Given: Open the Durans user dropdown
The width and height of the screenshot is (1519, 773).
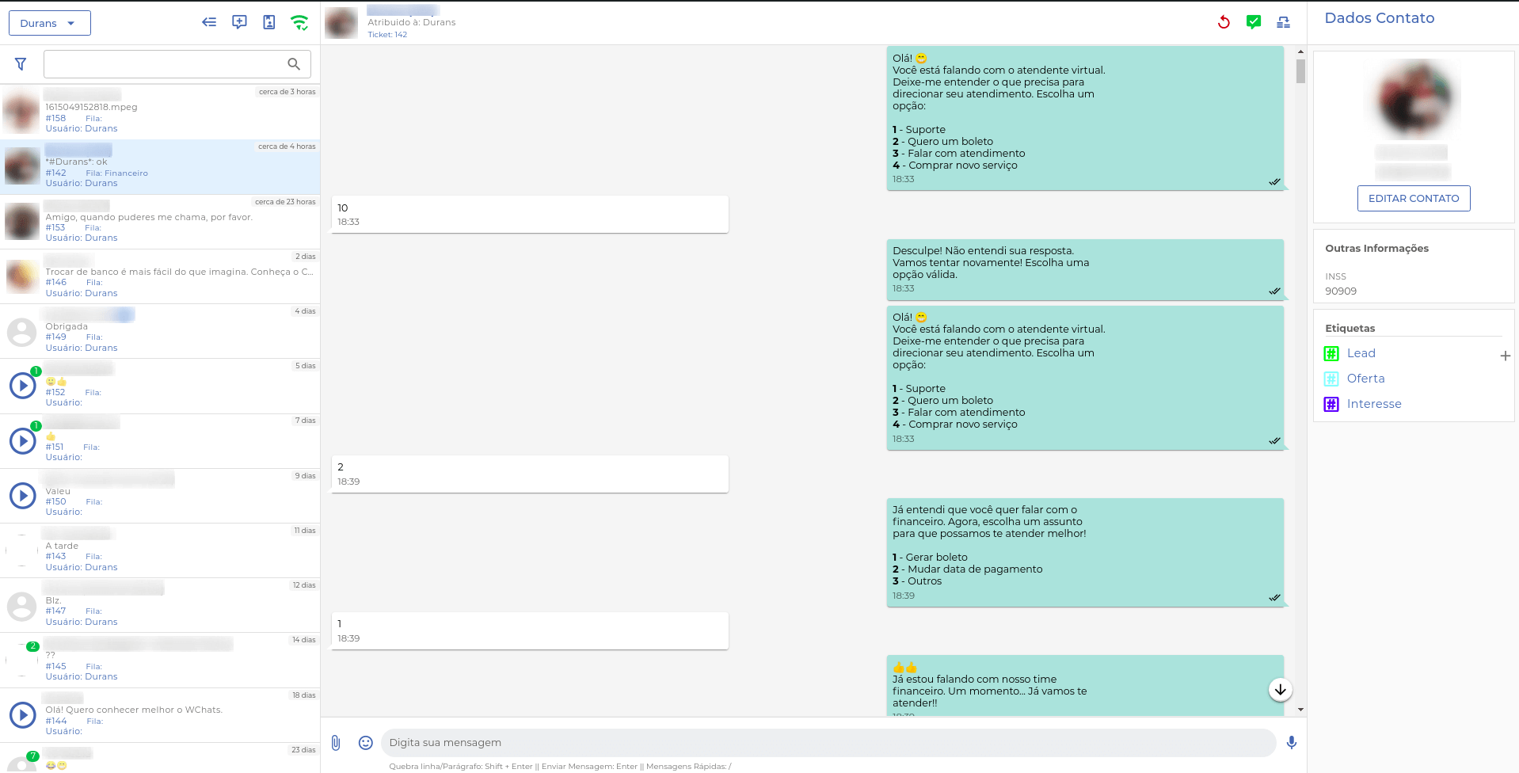Looking at the screenshot, I should [x=49, y=23].
